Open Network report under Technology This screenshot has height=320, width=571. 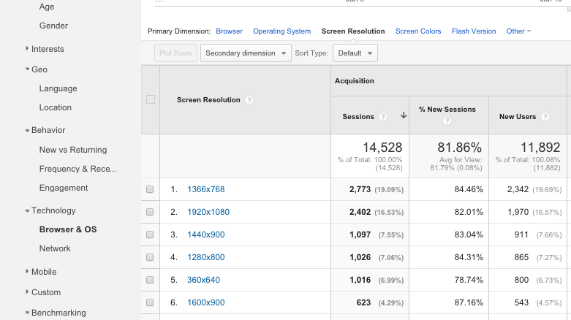pos(55,248)
